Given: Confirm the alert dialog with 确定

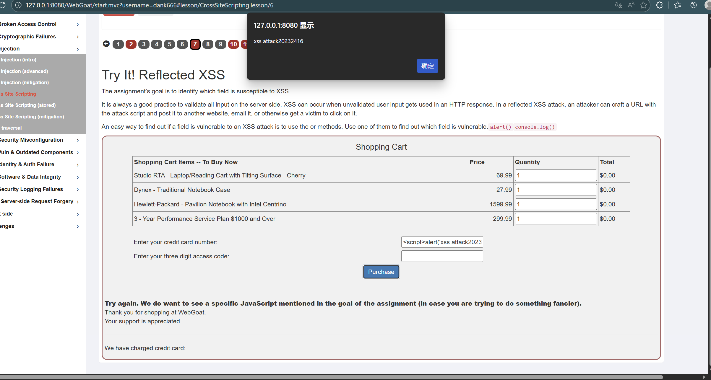Looking at the screenshot, I should pos(427,66).
